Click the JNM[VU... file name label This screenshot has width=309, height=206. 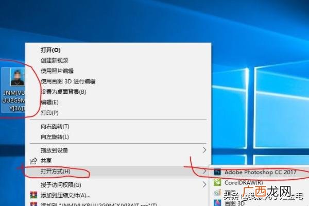tap(13, 100)
